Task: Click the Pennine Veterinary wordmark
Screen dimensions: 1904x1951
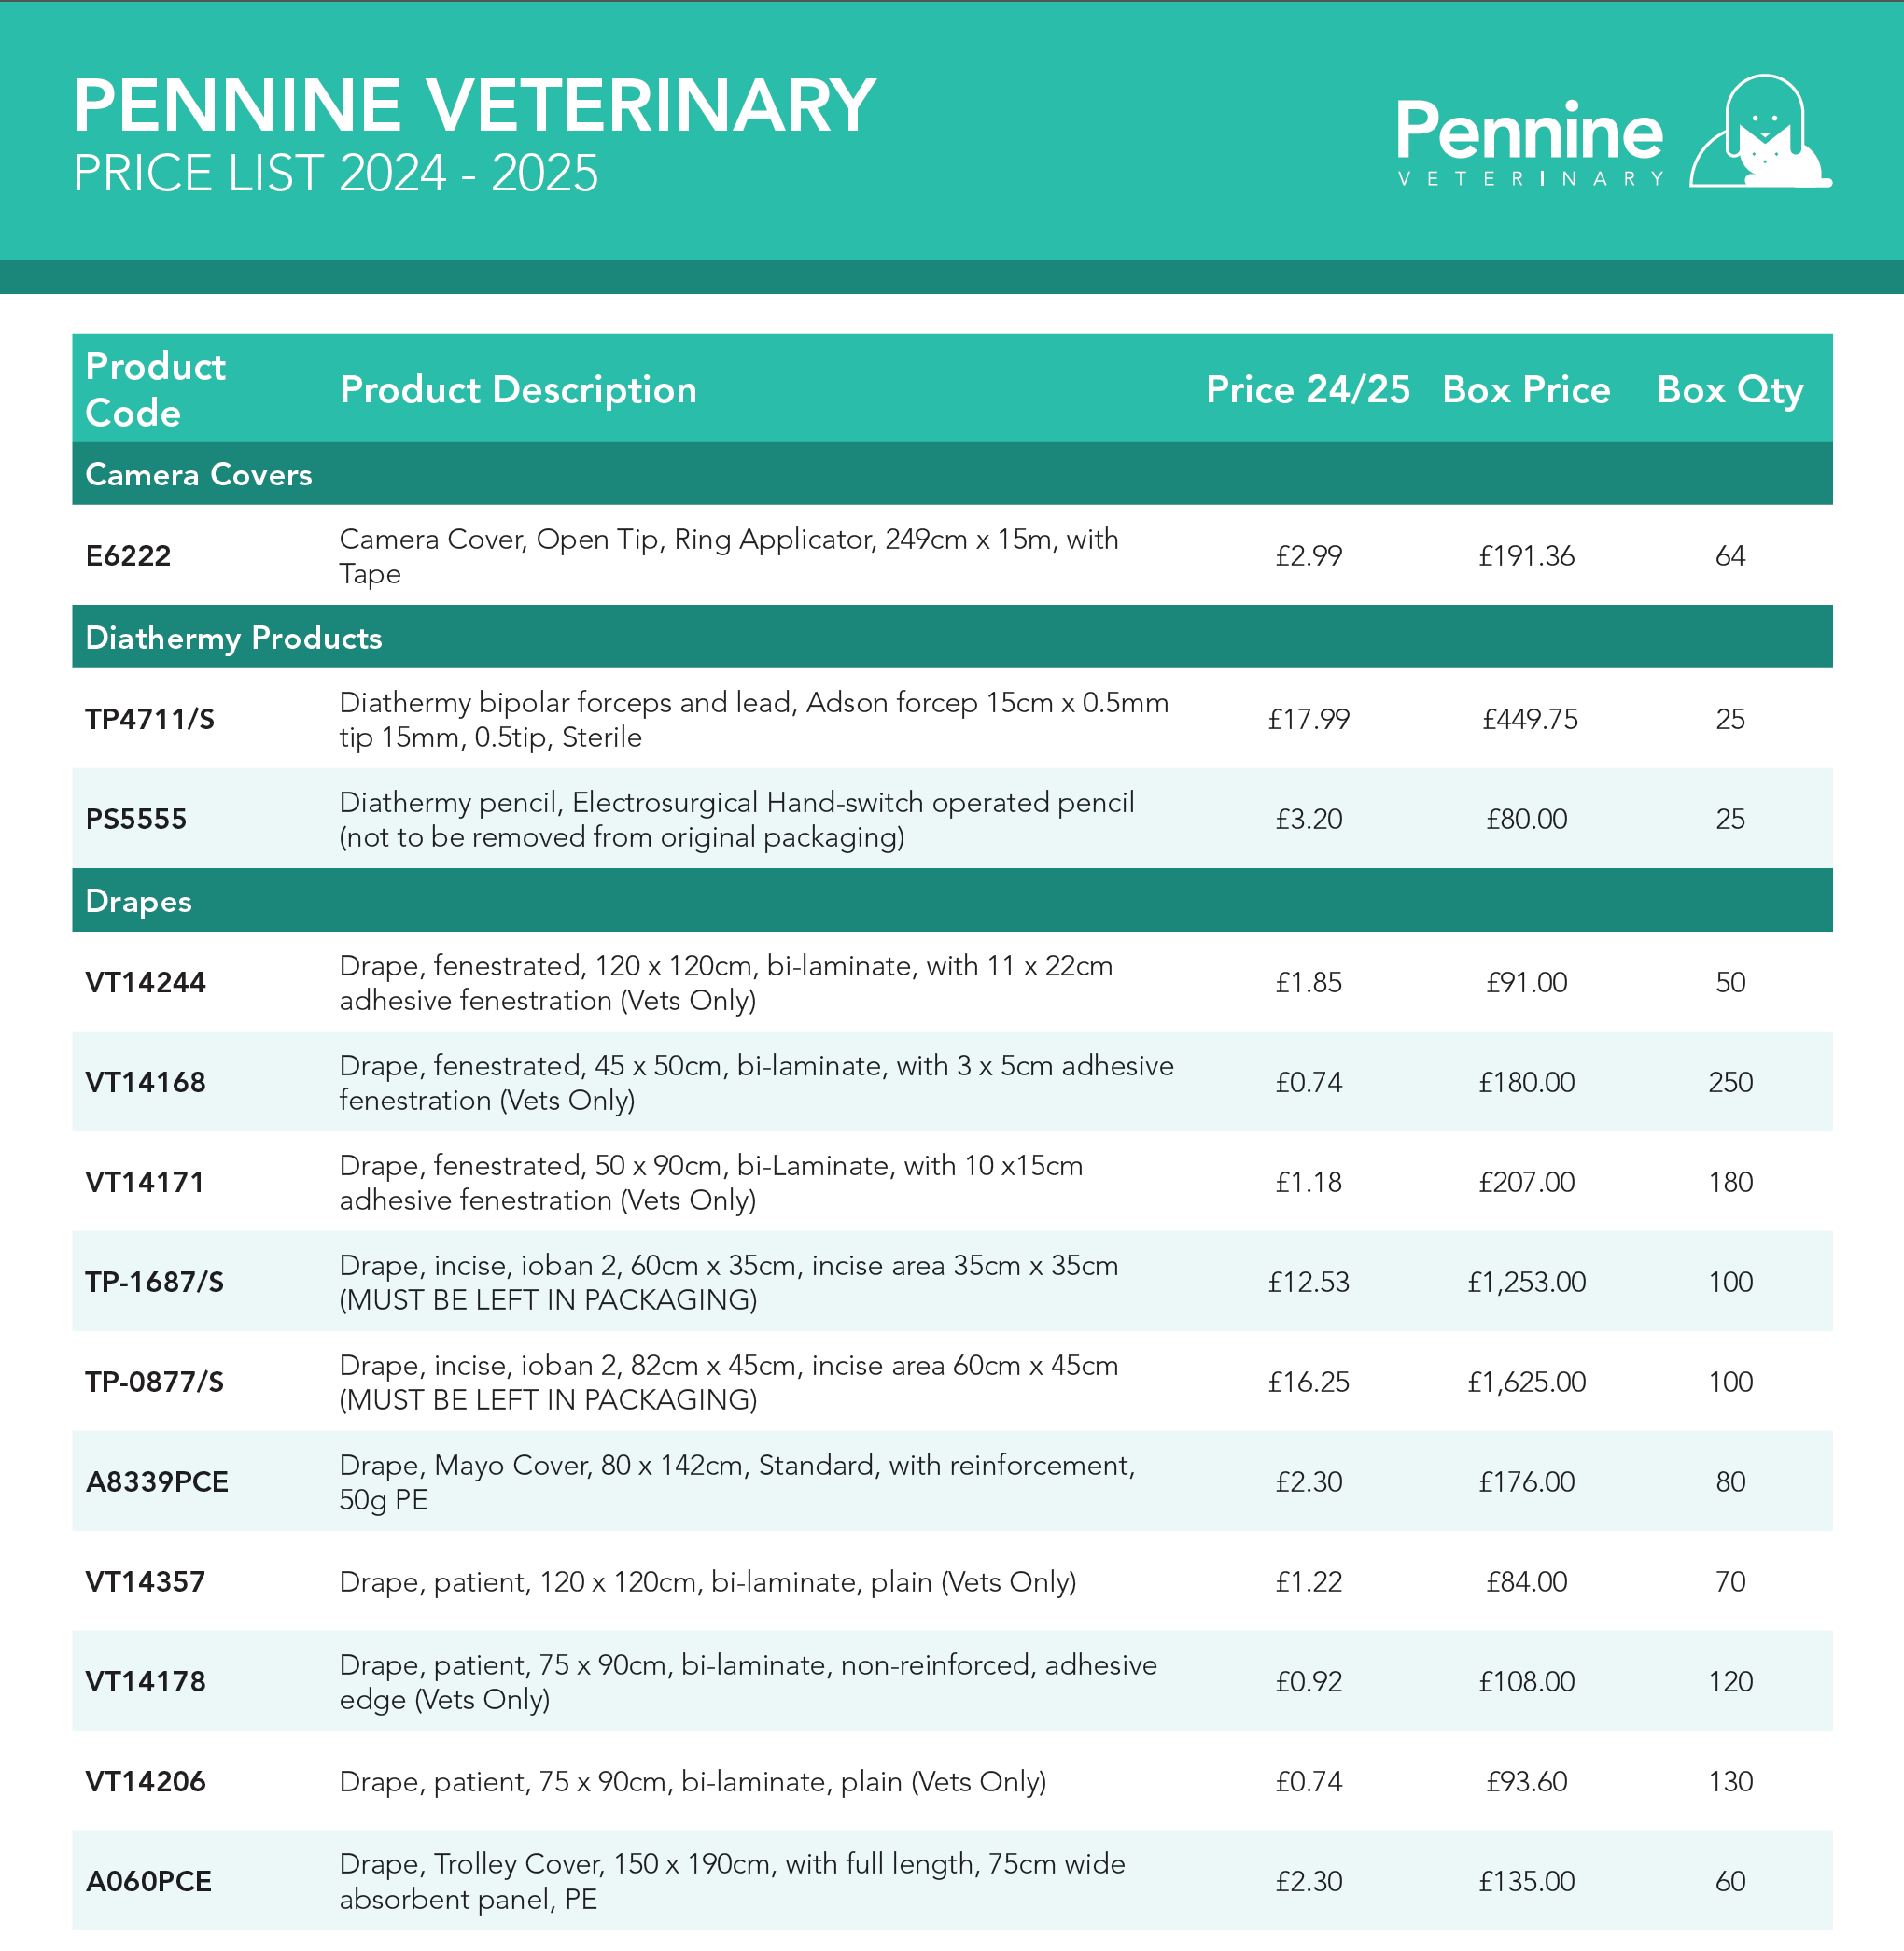Action: click(x=1529, y=142)
